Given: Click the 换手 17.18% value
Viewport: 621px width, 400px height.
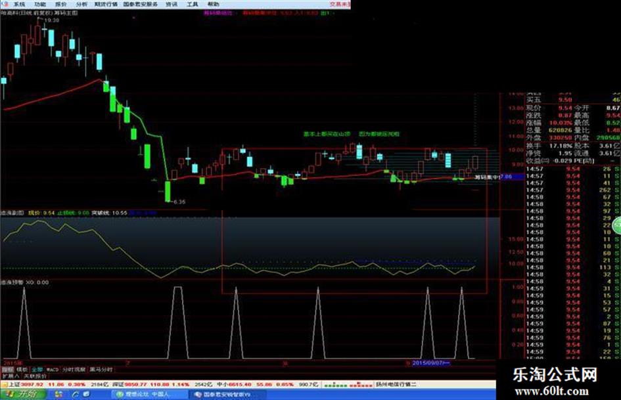Looking at the screenshot, I should (563, 146).
